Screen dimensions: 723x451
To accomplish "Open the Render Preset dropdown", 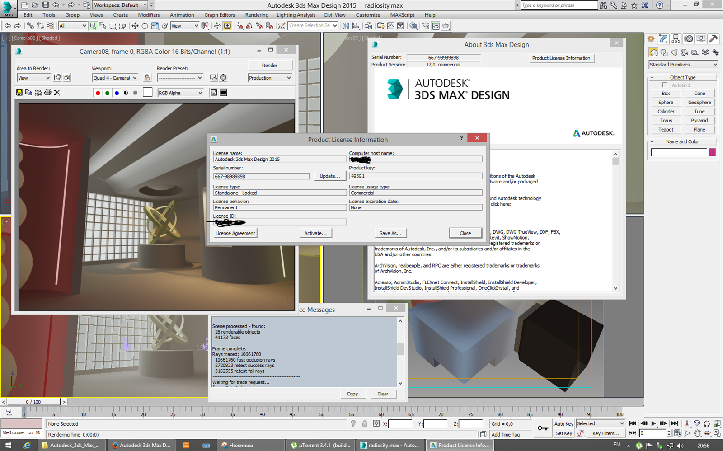I will click(180, 78).
